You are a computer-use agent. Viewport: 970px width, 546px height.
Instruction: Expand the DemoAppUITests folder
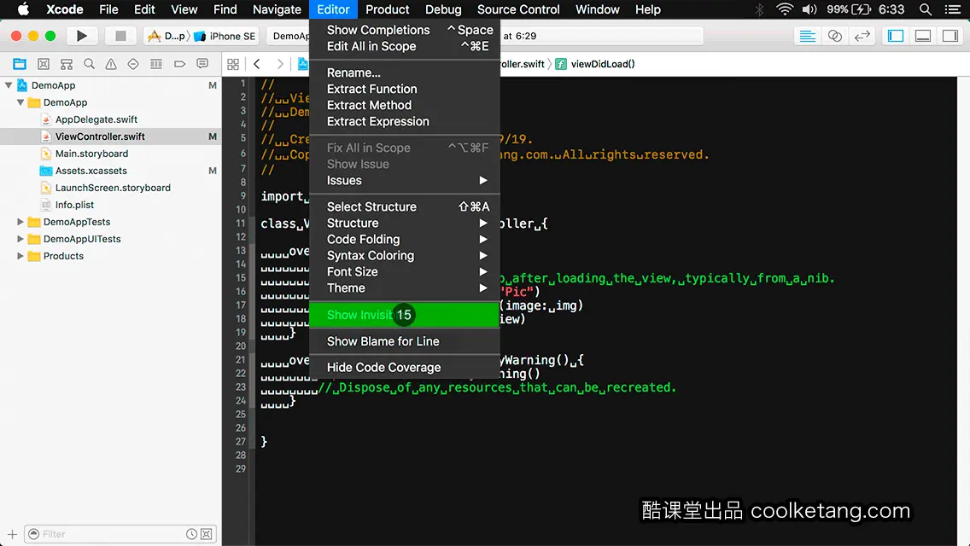click(20, 239)
